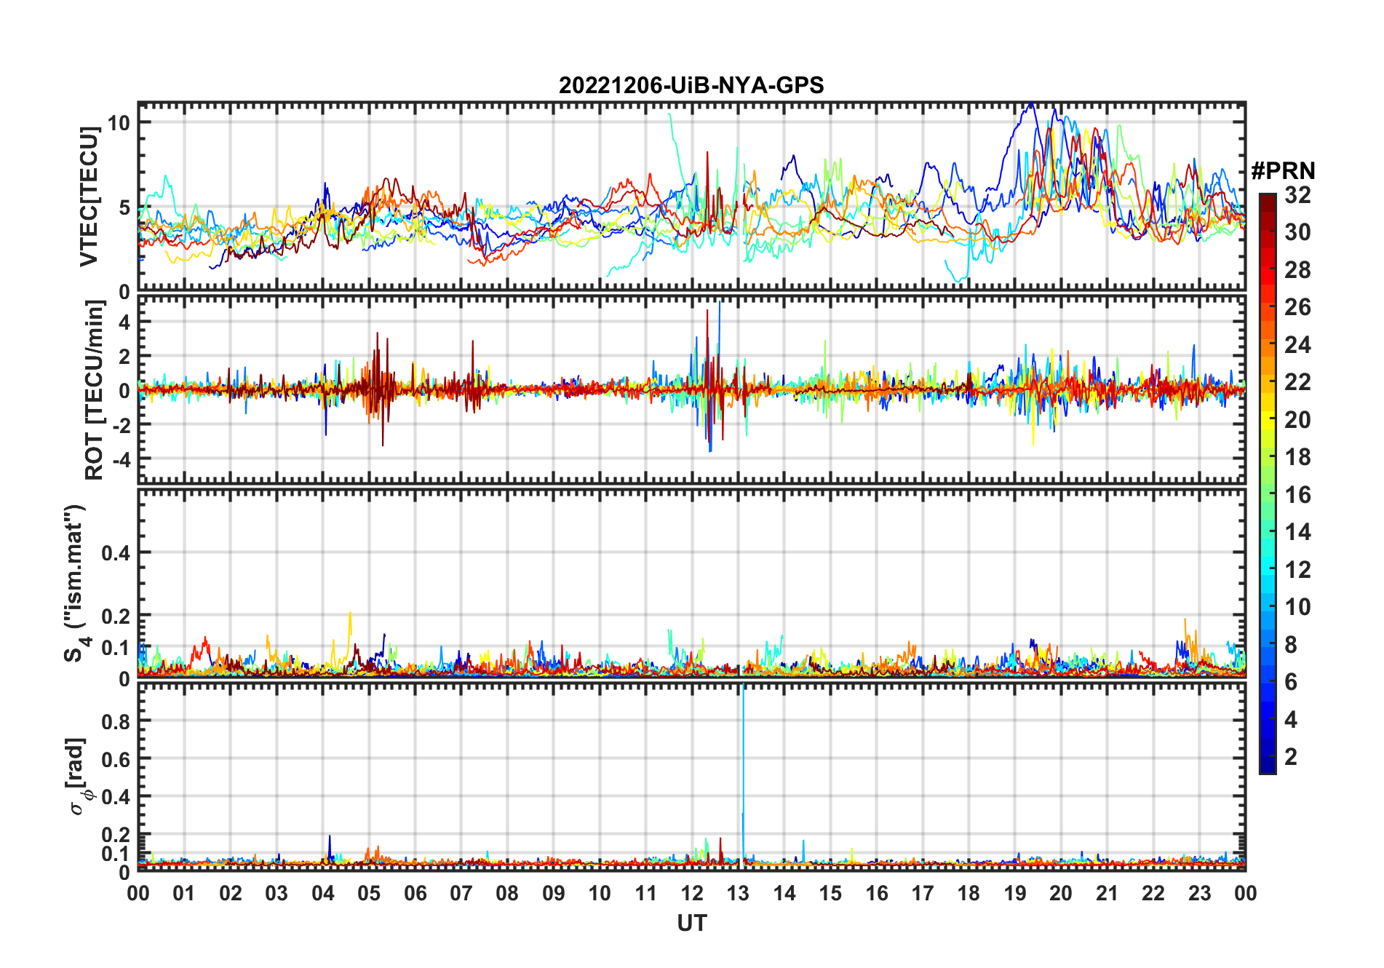Screen dimensions: 1384x968
Task: Click colorbar tick label 12
Action: 1297,569
